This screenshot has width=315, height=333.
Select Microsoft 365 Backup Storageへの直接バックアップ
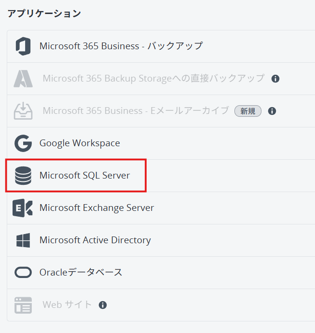click(154, 78)
